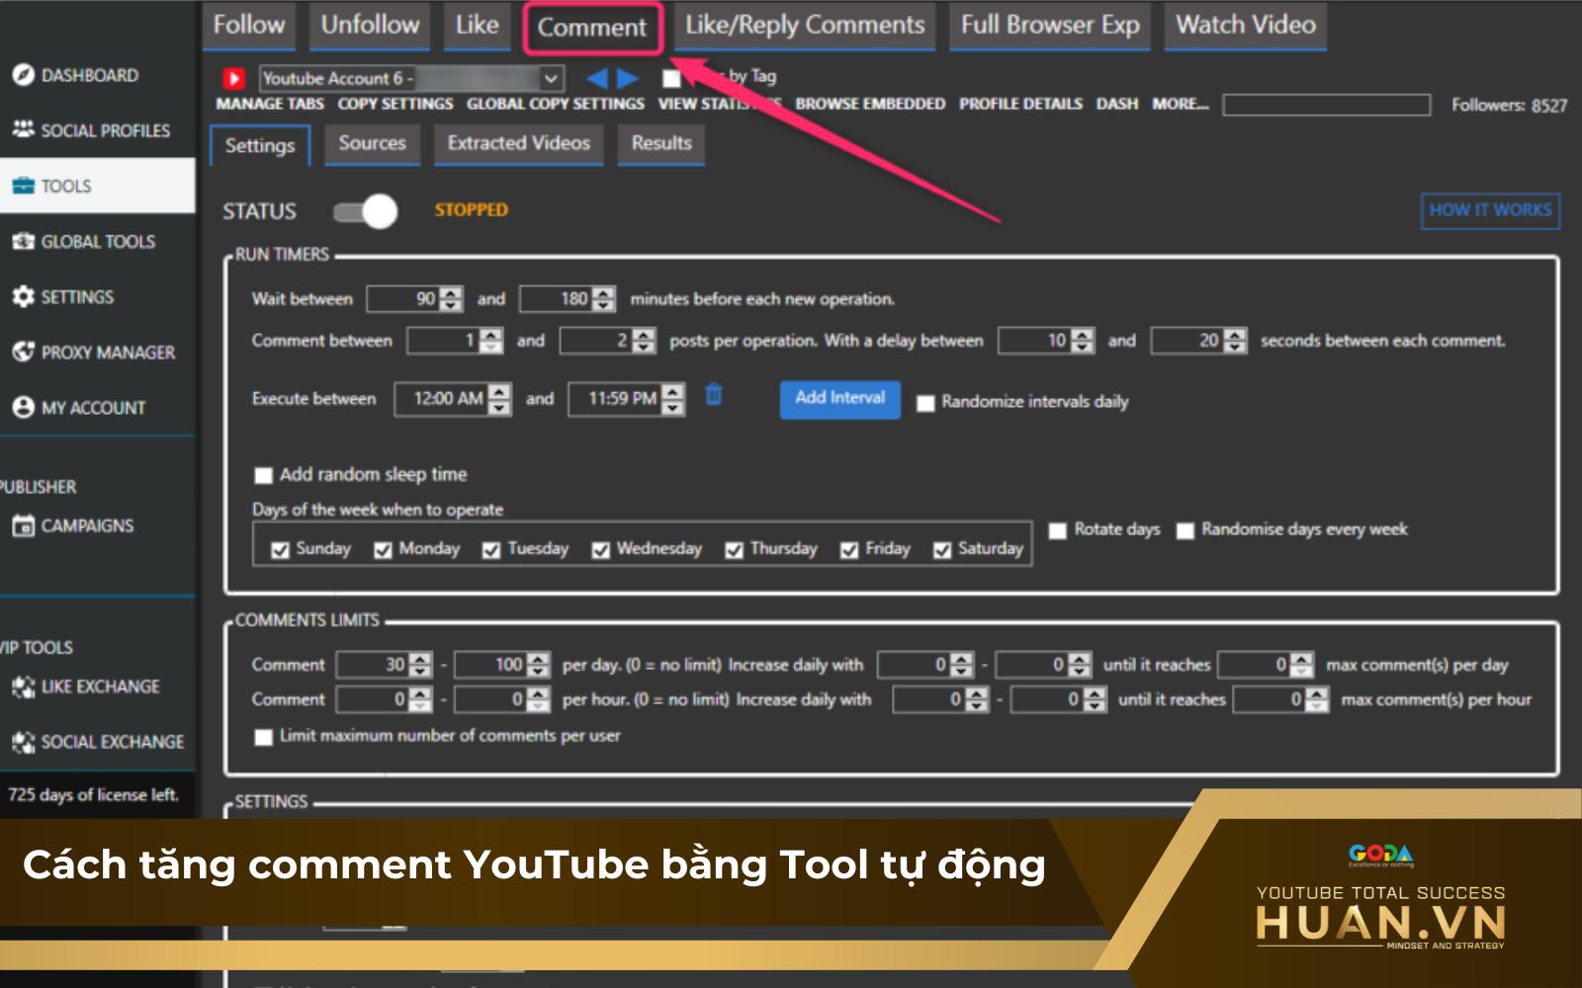Switch to the Follow tab
This screenshot has height=988, width=1582.
(249, 26)
